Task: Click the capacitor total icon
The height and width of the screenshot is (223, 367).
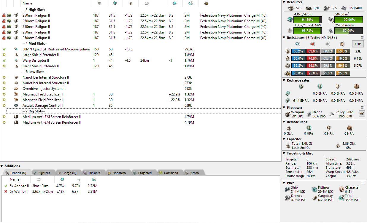Action: (287, 146)
